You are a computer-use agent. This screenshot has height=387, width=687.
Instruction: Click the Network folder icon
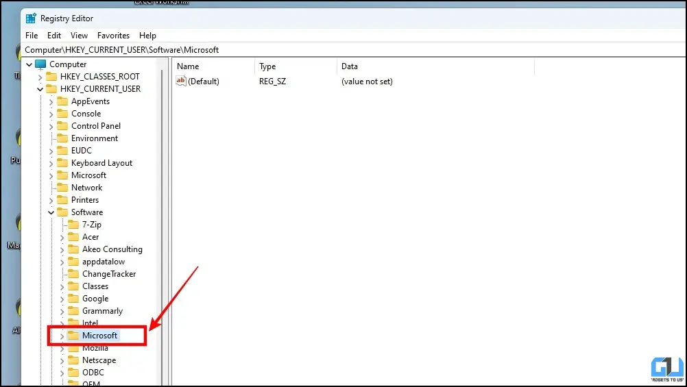point(62,188)
